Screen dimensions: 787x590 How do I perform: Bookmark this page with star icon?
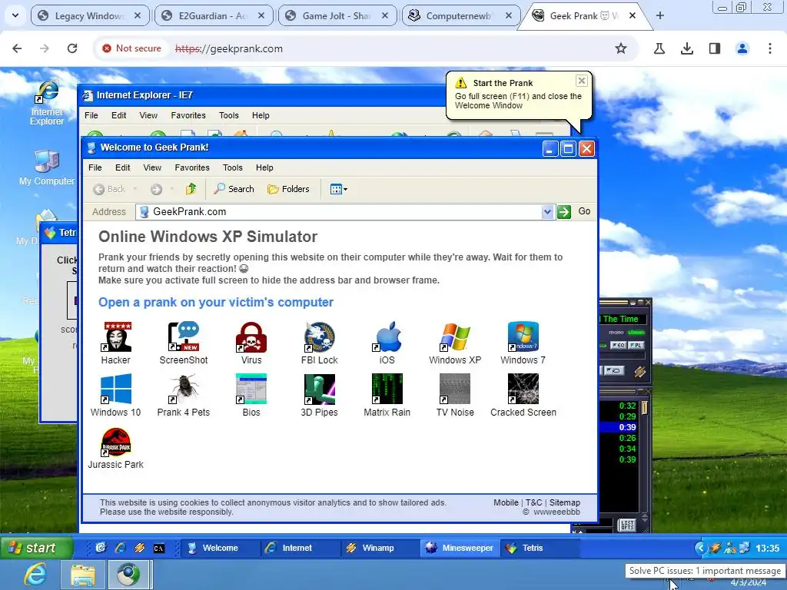pyautogui.click(x=621, y=48)
